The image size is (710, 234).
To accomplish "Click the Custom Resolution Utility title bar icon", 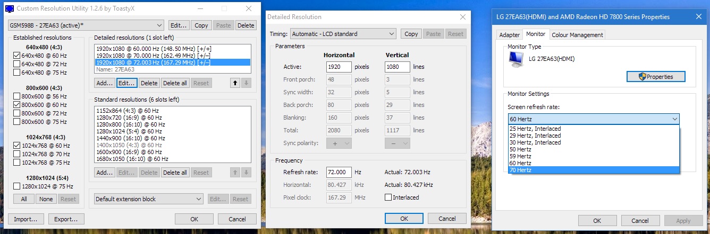I will (x=10, y=8).
